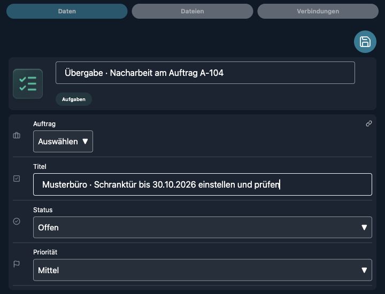Open the Status dropdown showing Offen

coord(203,228)
